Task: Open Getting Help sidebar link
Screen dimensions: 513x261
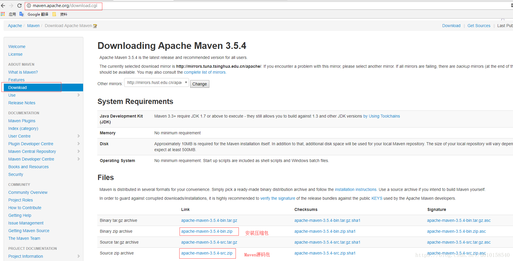Action: pos(20,215)
